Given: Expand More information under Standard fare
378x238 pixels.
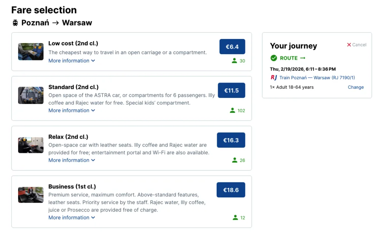Looking at the screenshot, I should click(72, 111).
